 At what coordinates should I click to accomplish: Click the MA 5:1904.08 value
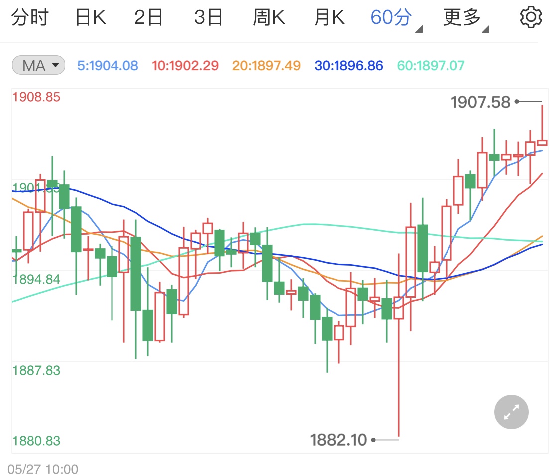point(108,65)
